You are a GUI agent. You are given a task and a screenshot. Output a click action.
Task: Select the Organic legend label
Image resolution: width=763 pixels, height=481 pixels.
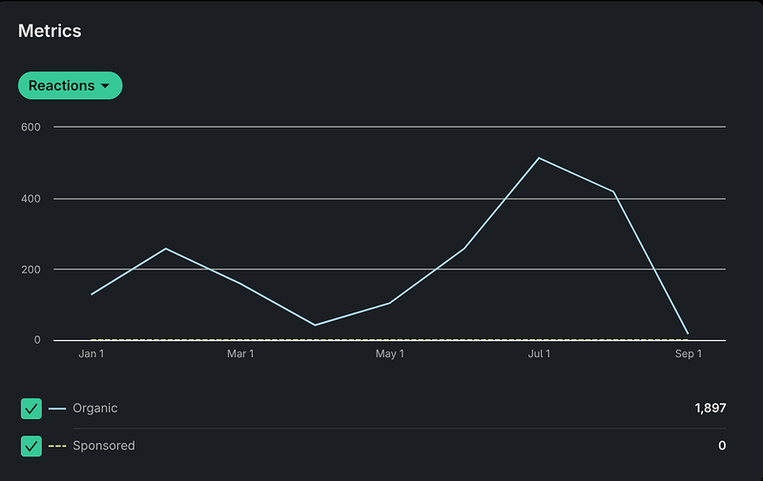pos(95,409)
